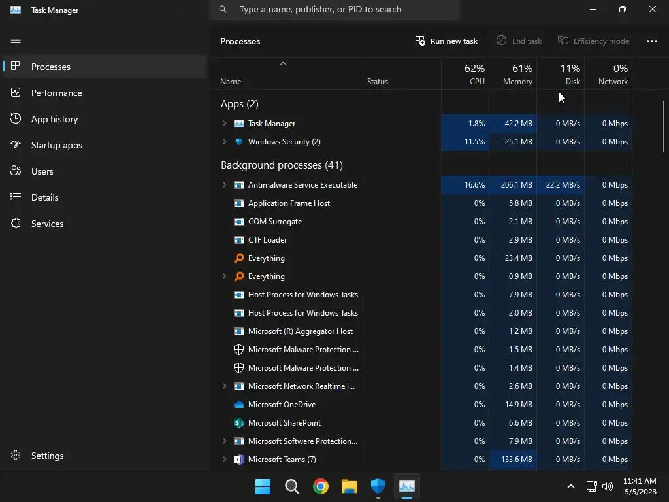Screen dimensions: 669x502
Task: Click the first Everything search icon
Action: click(239, 258)
